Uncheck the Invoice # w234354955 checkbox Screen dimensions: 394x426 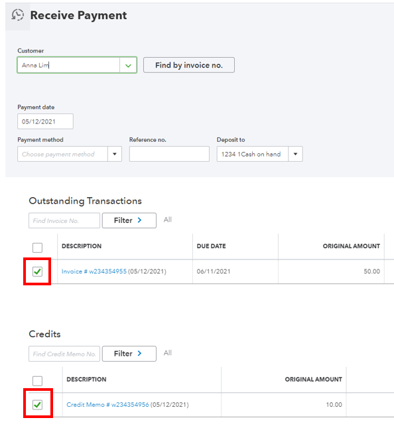click(x=37, y=271)
